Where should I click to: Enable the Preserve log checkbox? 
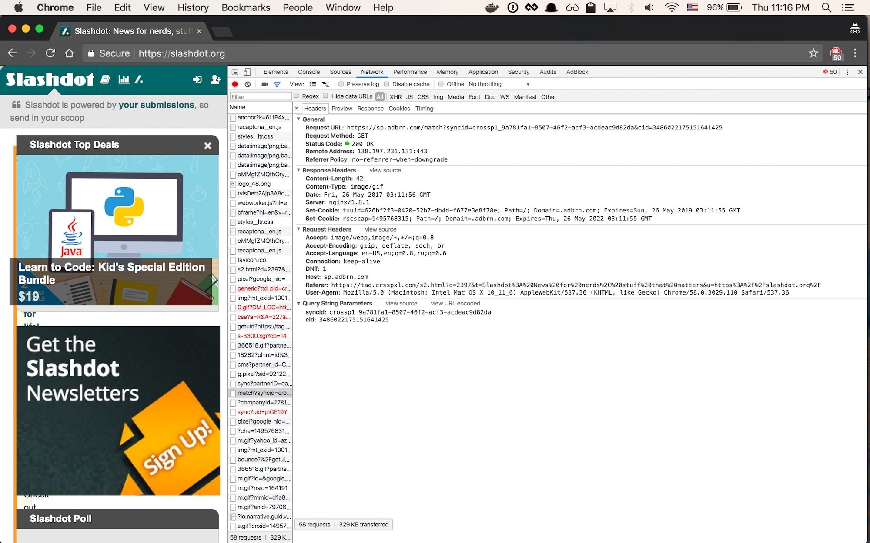[x=341, y=84]
